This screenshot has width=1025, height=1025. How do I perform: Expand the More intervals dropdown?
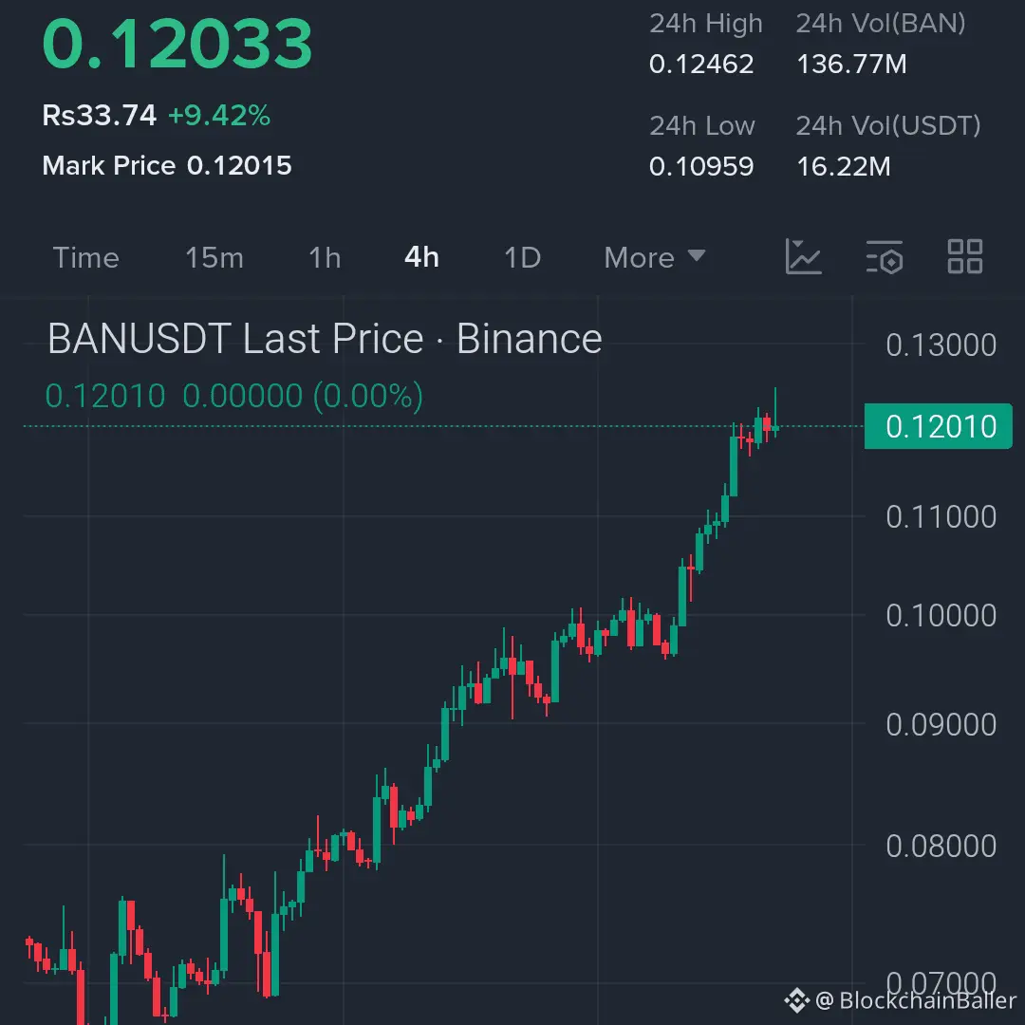[x=654, y=257]
